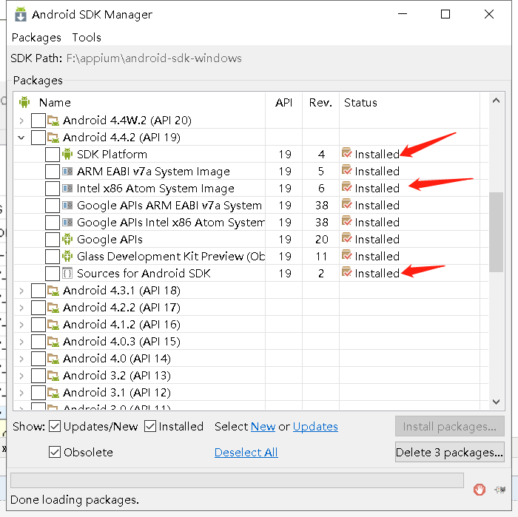
Task: Click the Android SDK Manager title bar icon
Action: pos(21,14)
